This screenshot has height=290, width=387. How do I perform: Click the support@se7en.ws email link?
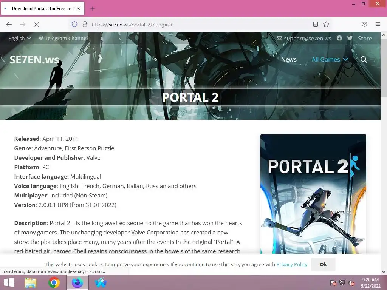[x=304, y=38]
